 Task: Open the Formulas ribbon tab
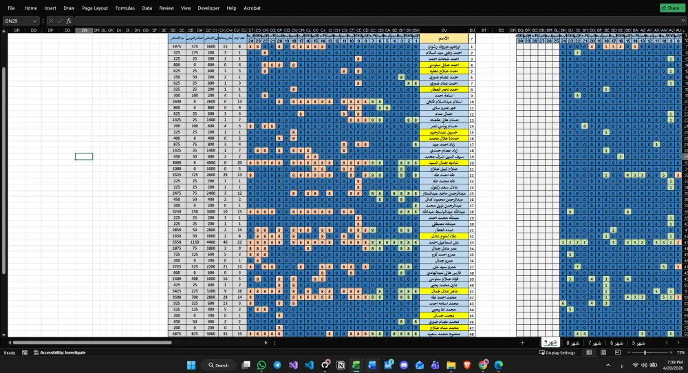point(125,8)
